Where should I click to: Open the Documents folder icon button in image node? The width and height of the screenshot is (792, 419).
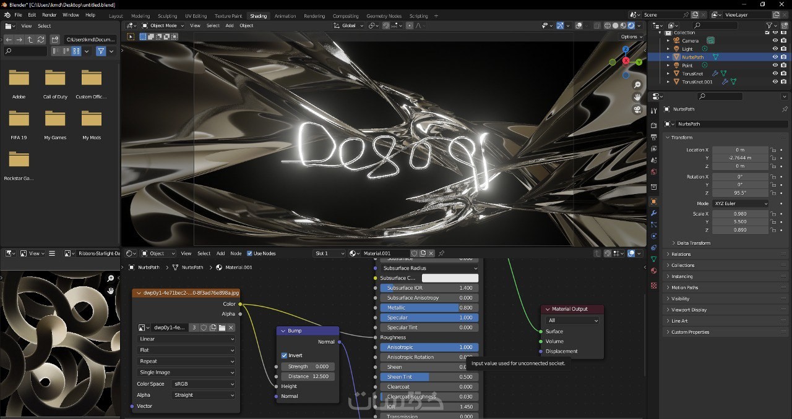222,328
